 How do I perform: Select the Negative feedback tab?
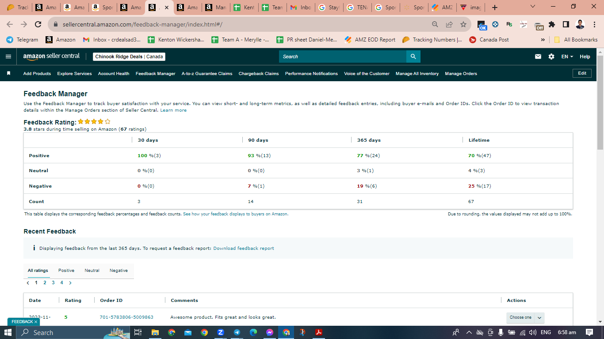tap(119, 271)
